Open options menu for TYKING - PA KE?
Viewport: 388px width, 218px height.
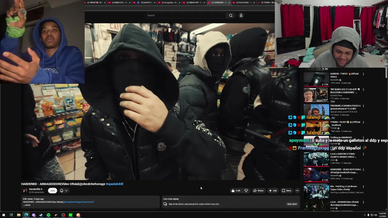pyautogui.click(x=363, y=122)
